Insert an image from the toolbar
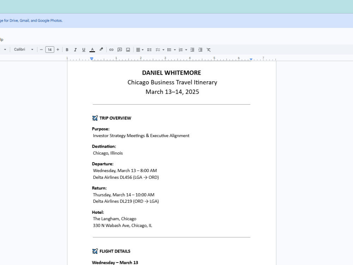Viewport: 353px width, 265px height. (x=128, y=50)
